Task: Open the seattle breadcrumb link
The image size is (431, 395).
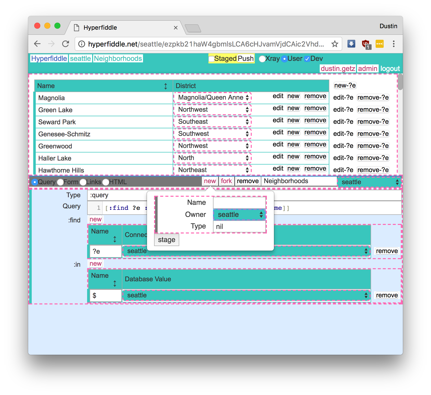Action: (x=80, y=59)
